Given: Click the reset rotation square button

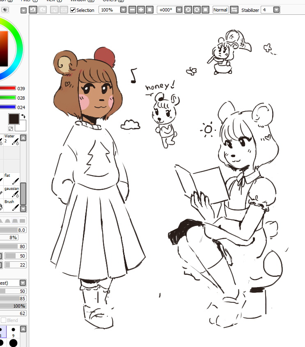Looking at the screenshot, I should point(206,10).
